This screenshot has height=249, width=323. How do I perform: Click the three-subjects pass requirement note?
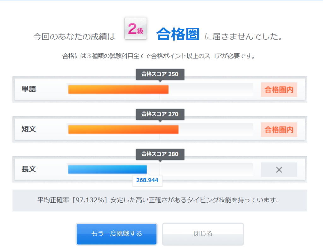(x=158, y=56)
